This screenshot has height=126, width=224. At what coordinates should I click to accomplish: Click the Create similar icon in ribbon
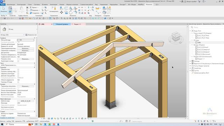coord(104,8)
